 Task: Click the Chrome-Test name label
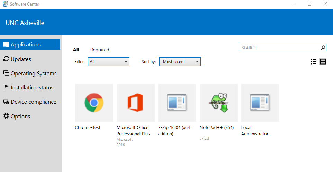pos(88,128)
